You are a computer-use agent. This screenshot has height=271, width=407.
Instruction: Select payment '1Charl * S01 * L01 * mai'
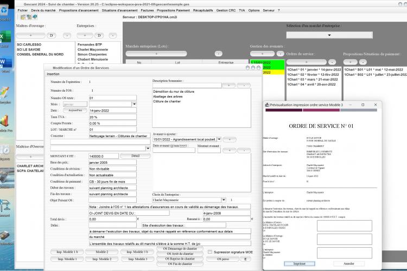point(374,70)
